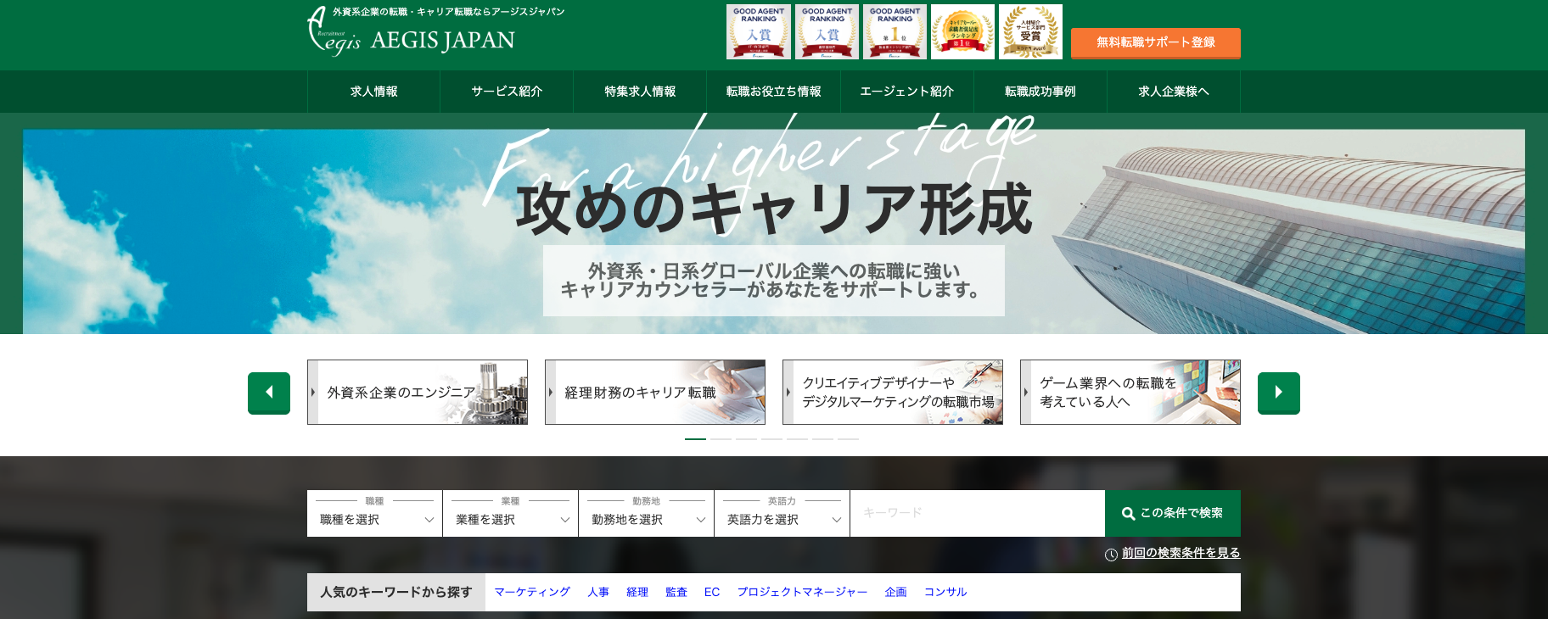Select second carousel page indicator
The height and width of the screenshot is (619, 1548).
(721, 439)
